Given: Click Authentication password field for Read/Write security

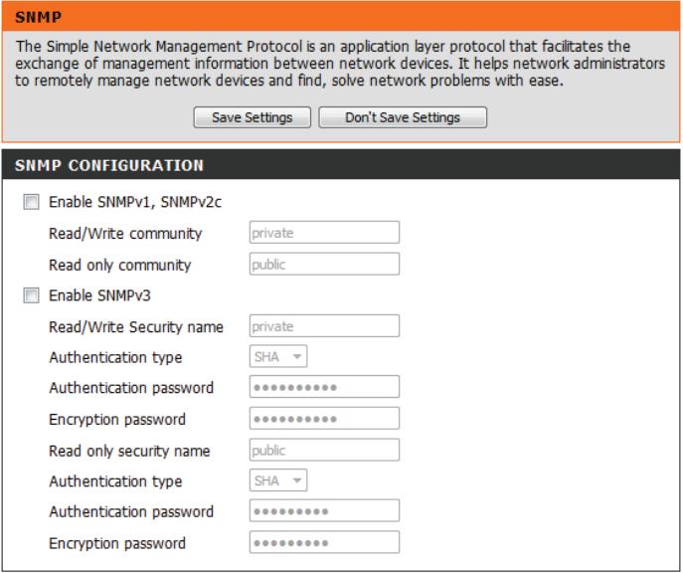Looking at the screenshot, I should tap(323, 387).
